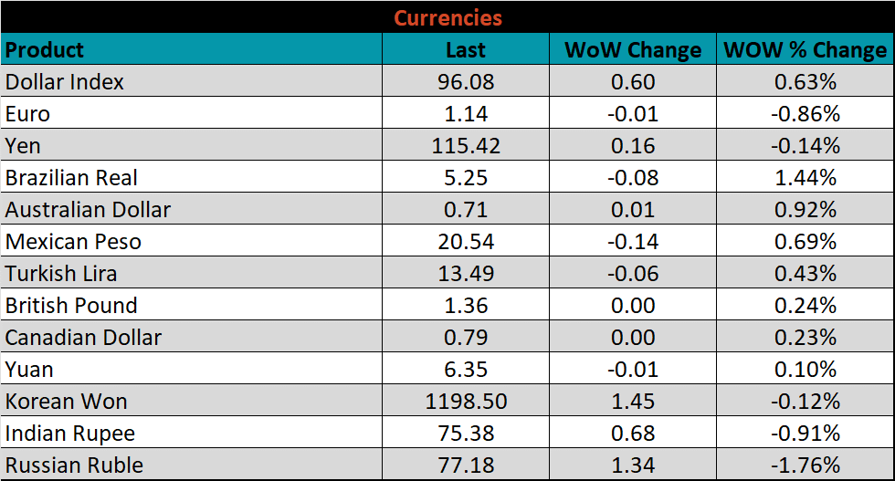Click the Currencies table title

tap(447, 17)
